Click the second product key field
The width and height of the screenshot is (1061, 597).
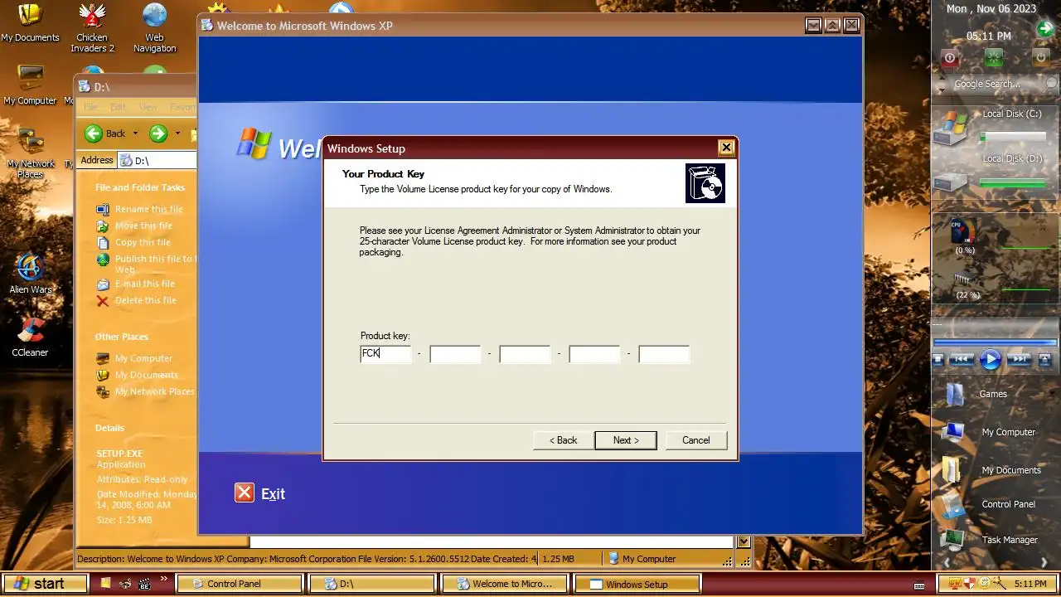pos(455,354)
